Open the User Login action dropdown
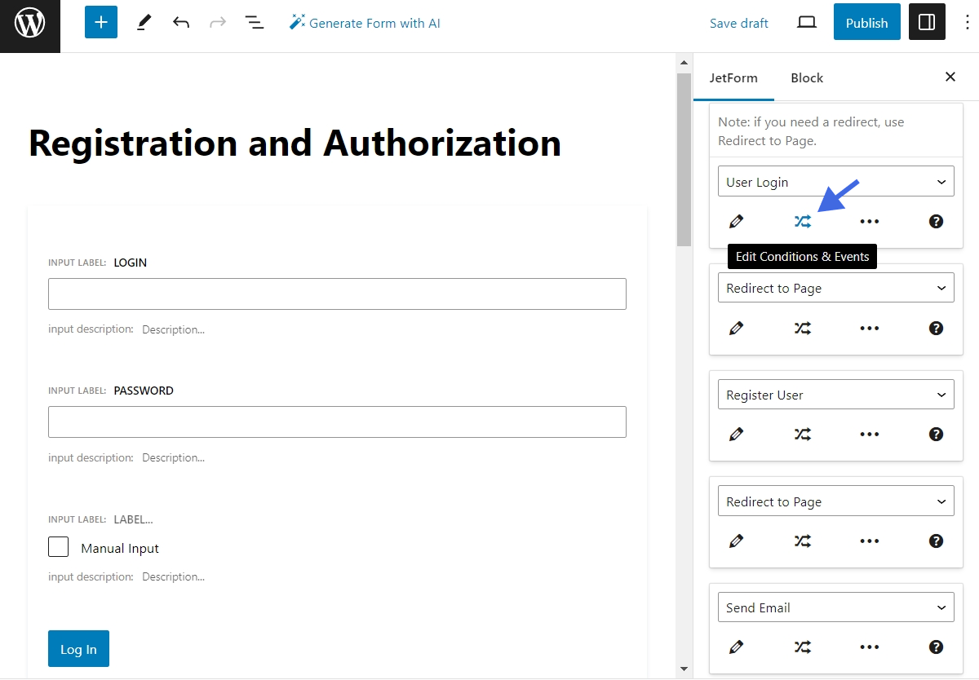The image size is (979, 680). (835, 181)
